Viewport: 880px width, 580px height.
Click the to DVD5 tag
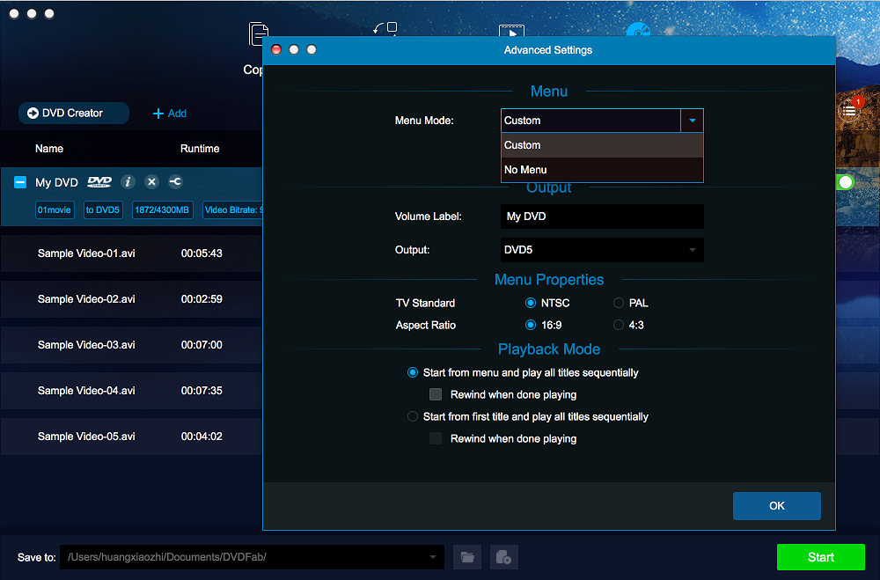103,210
